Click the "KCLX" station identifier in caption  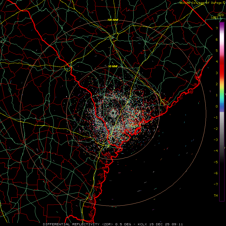pyautogui.click(x=143, y=224)
